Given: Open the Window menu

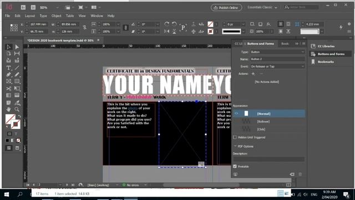Looking at the screenshot, I should click(97, 16).
